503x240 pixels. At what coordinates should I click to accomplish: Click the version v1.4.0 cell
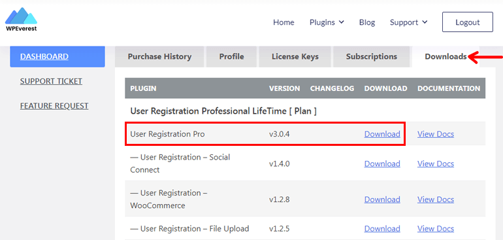pyautogui.click(x=280, y=164)
